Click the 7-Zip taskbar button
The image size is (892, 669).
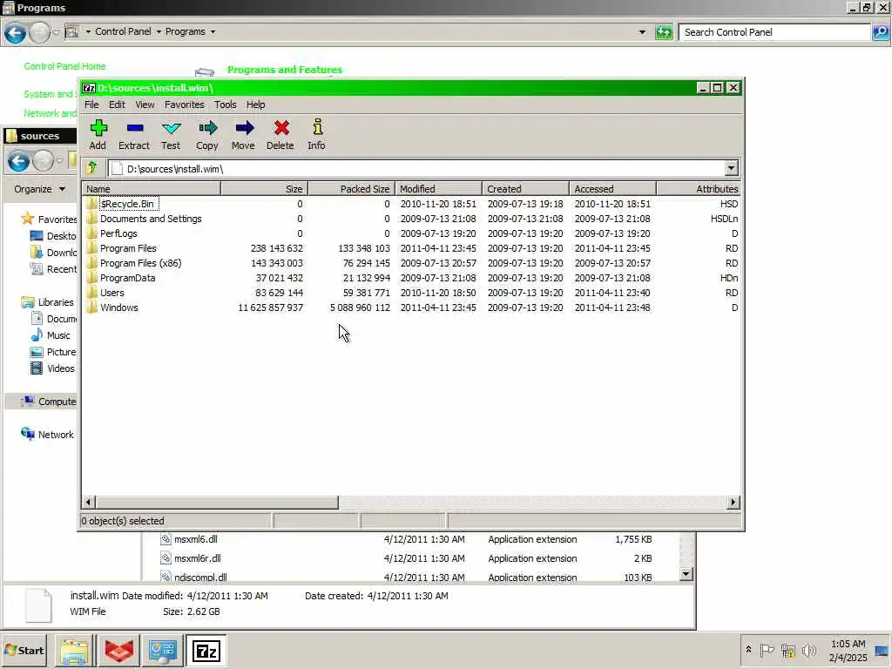206,651
